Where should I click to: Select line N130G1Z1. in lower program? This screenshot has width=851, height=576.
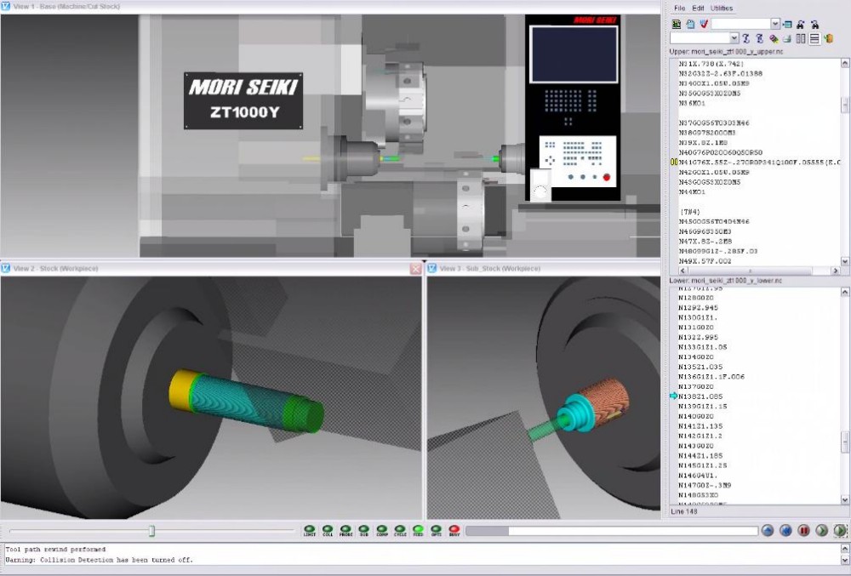698,318
